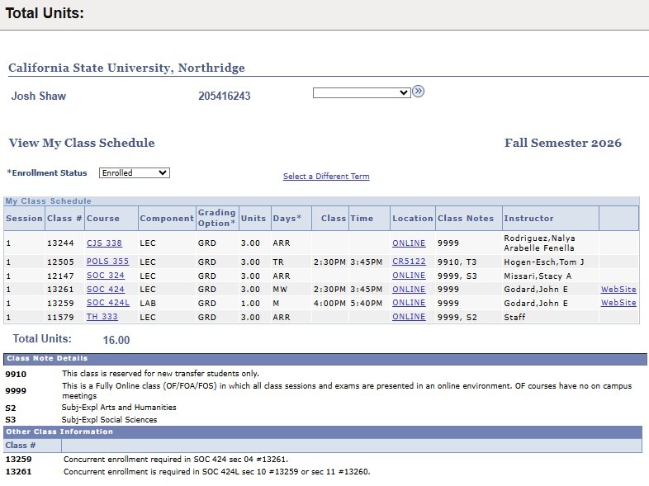
Task: Click ONLINE location for SOC 424L lab
Action: [x=409, y=303]
